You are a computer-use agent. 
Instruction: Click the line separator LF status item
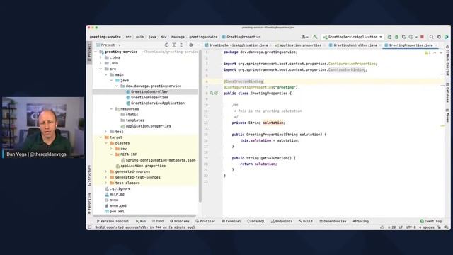[401, 227]
